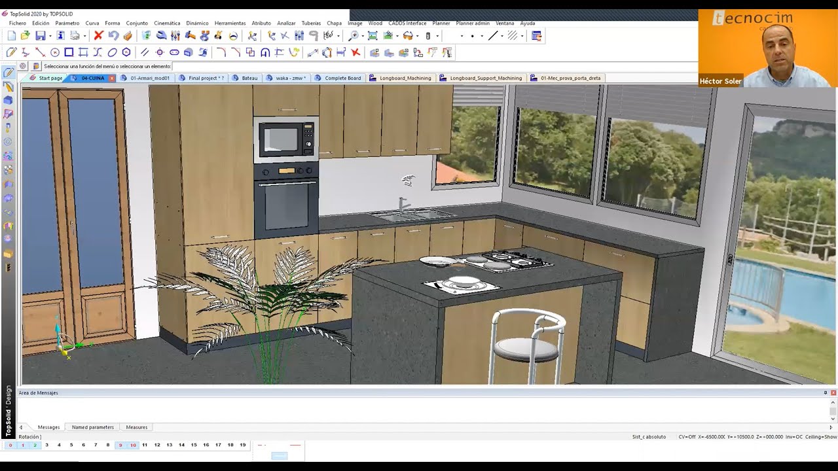Screen dimensions: 838x471
Task: Click the message area vertical scrollbar
Action: [833, 410]
